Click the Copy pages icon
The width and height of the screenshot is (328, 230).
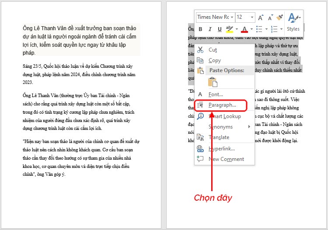[x=200, y=60]
